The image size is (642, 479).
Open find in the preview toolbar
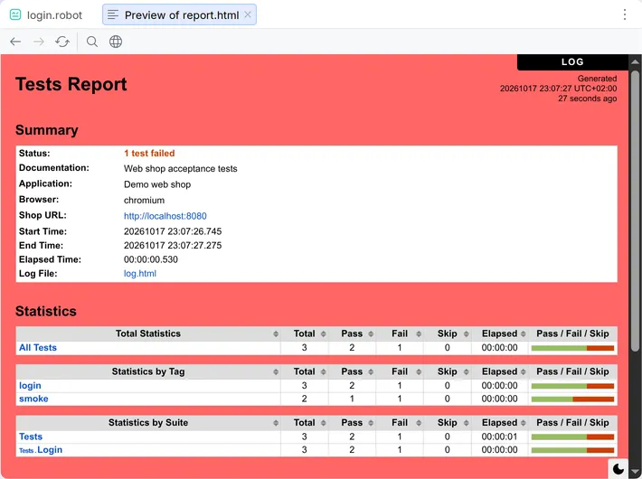(x=92, y=42)
